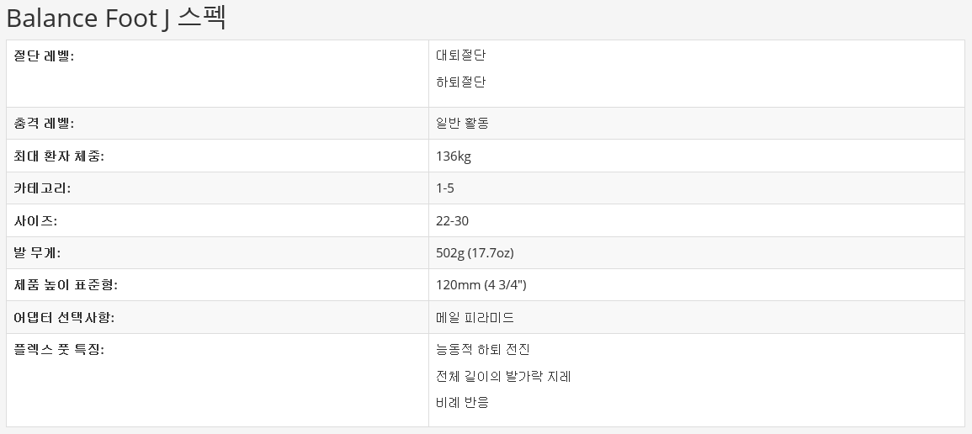972x434 pixels.
Task: Select the "22-30" size value
Action: (452, 221)
